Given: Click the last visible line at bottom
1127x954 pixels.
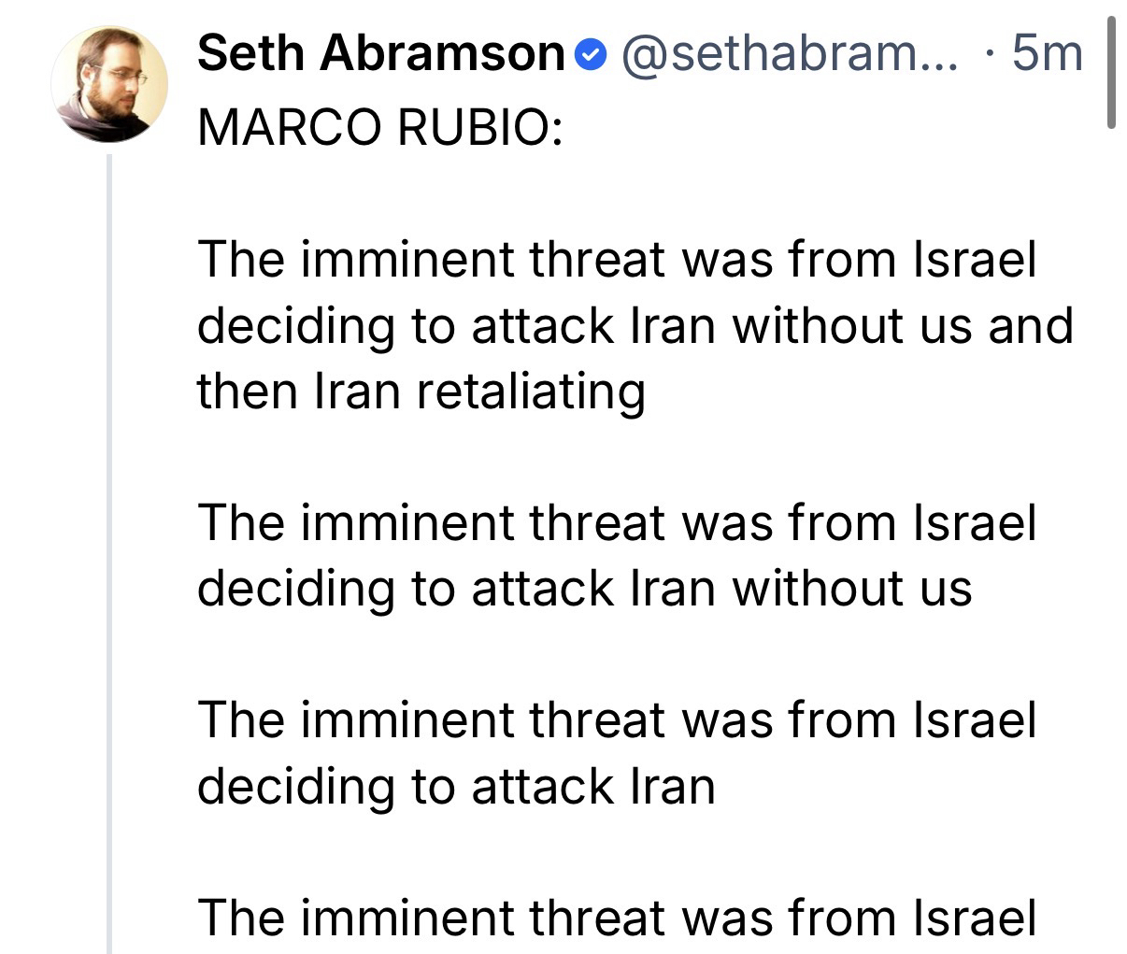Looking at the screenshot, I should coord(617,918).
